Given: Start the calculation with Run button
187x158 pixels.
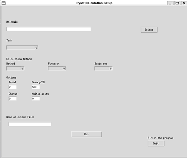Looking at the screenshot, I should point(86,134).
